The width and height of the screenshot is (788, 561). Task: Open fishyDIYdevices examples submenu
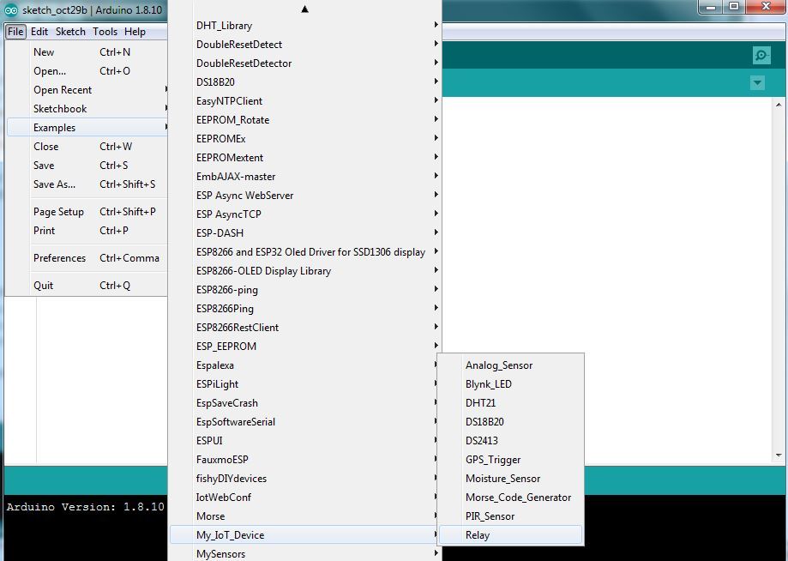(x=304, y=479)
